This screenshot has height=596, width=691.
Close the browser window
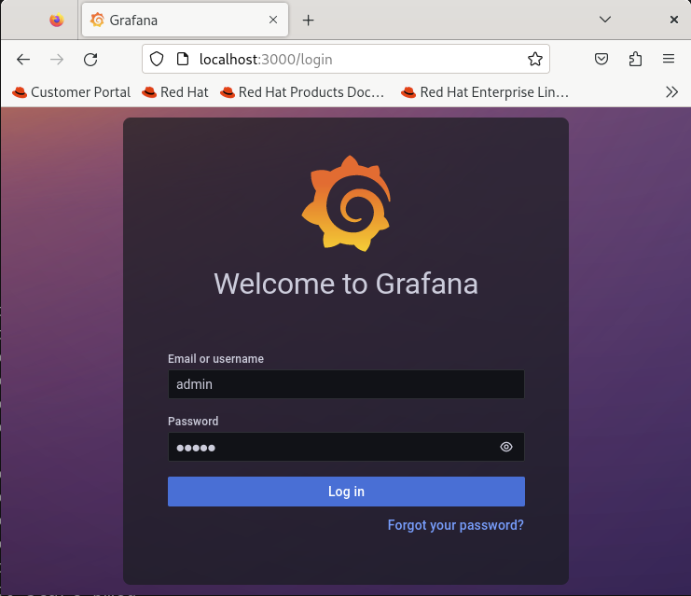[674, 20]
